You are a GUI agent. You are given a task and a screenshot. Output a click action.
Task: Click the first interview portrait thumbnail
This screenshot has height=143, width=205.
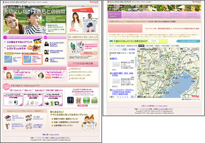pos(47,44)
